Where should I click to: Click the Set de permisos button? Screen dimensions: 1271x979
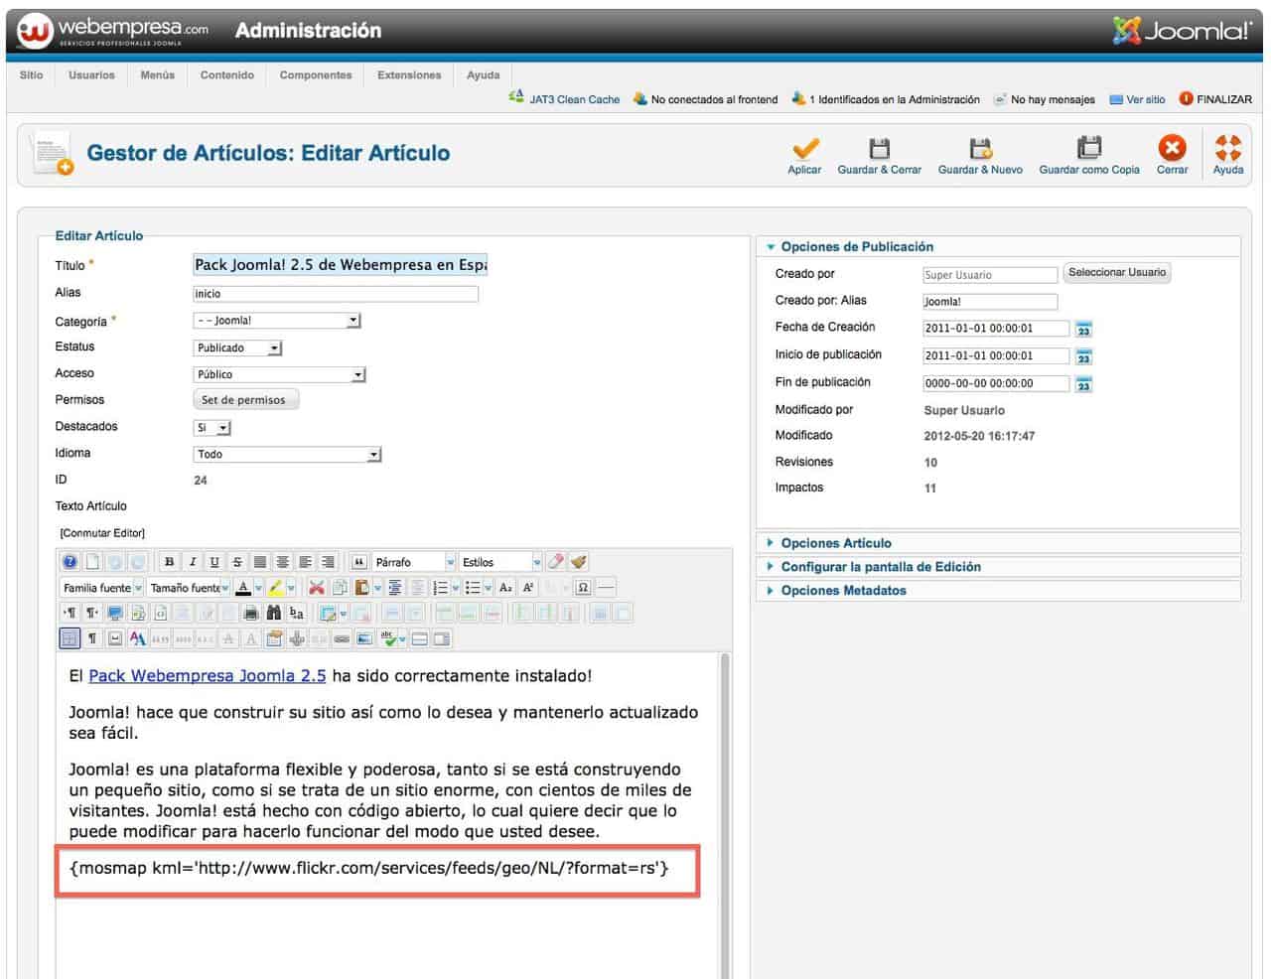coord(244,400)
